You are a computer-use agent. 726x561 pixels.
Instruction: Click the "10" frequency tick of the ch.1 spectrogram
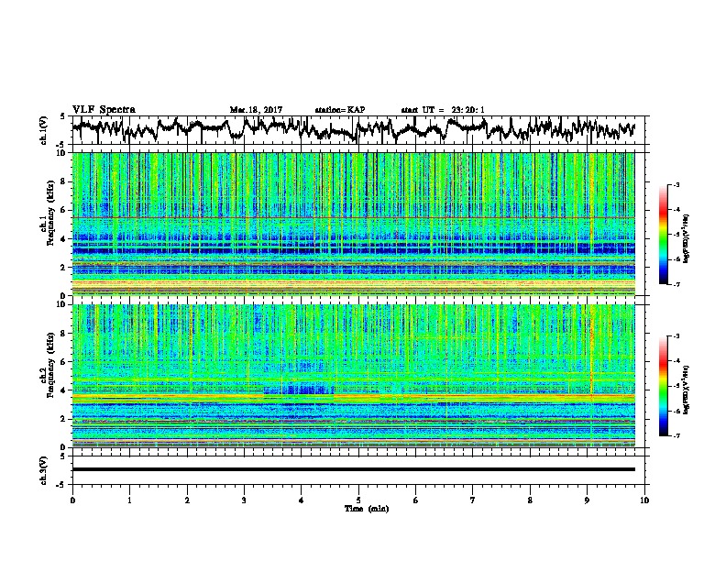click(62, 153)
